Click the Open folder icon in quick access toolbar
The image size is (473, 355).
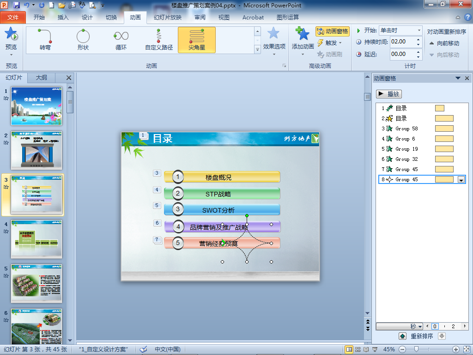point(61,5)
